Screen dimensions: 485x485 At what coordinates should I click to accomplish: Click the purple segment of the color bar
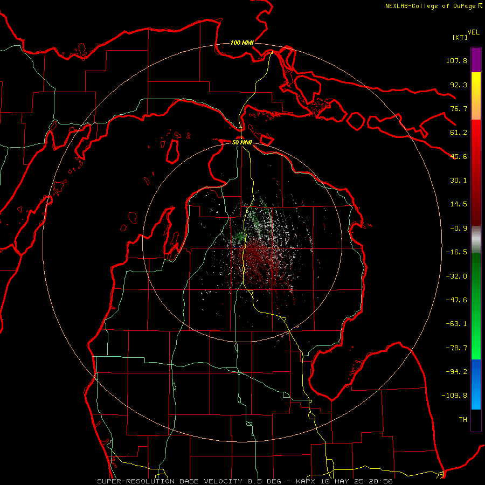click(x=476, y=60)
